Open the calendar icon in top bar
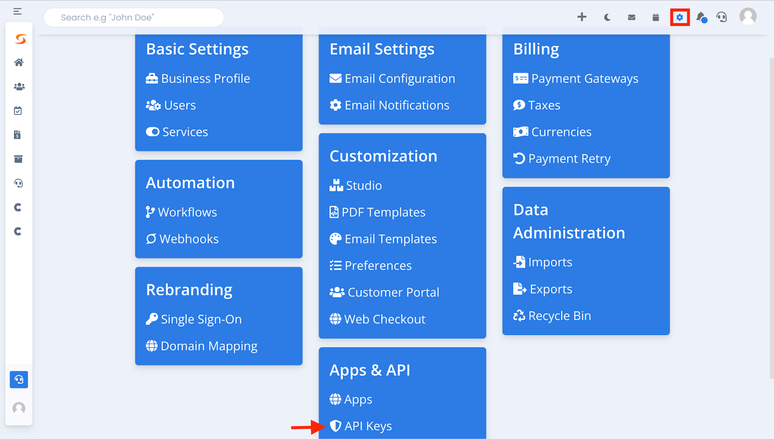Image resolution: width=774 pixels, height=439 pixels. click(655, 17)
